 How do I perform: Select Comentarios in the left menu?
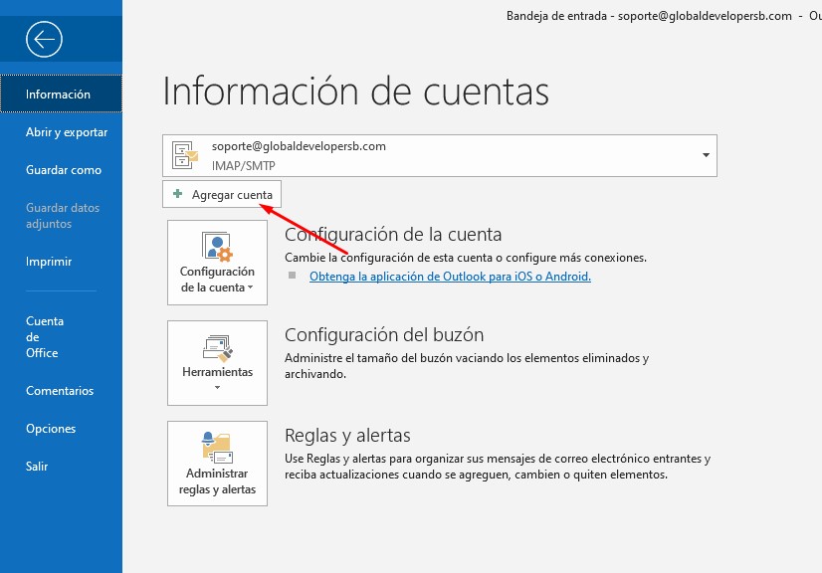point(60,391)
